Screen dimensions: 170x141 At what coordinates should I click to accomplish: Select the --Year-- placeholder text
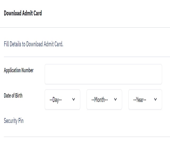point(140,100)
